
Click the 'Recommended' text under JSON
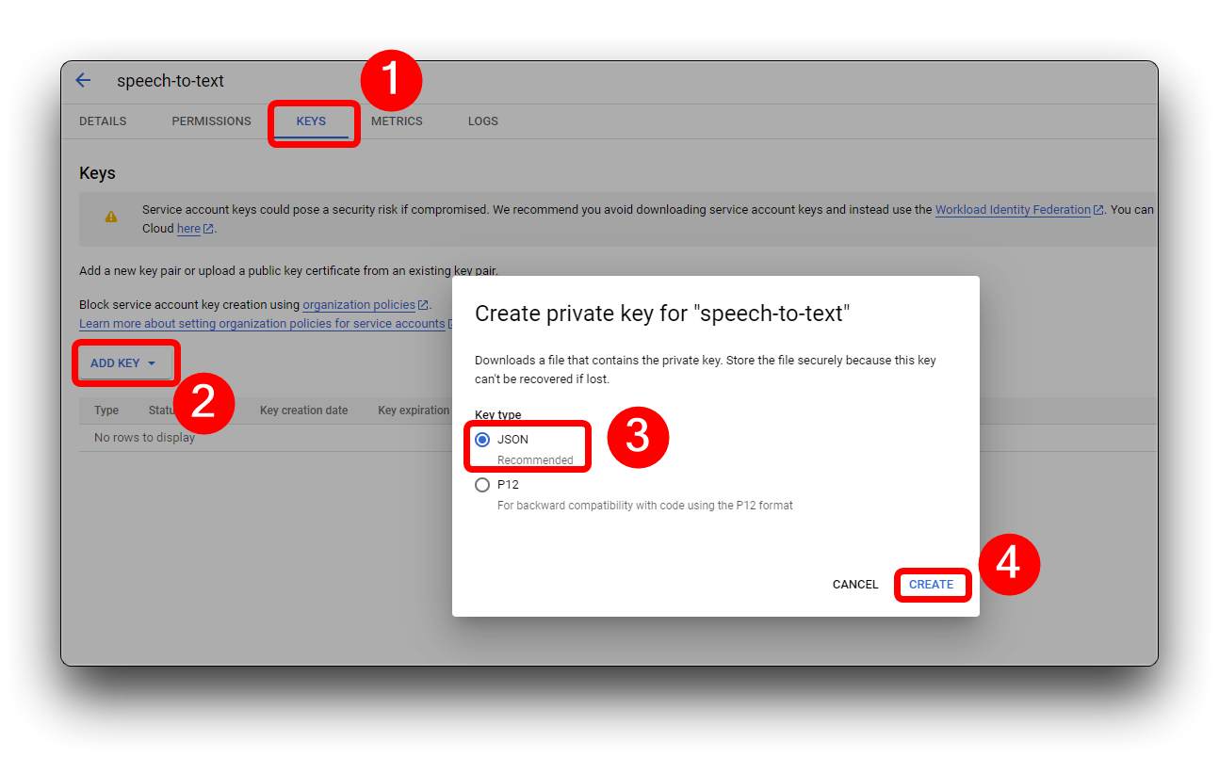(535, 460)
